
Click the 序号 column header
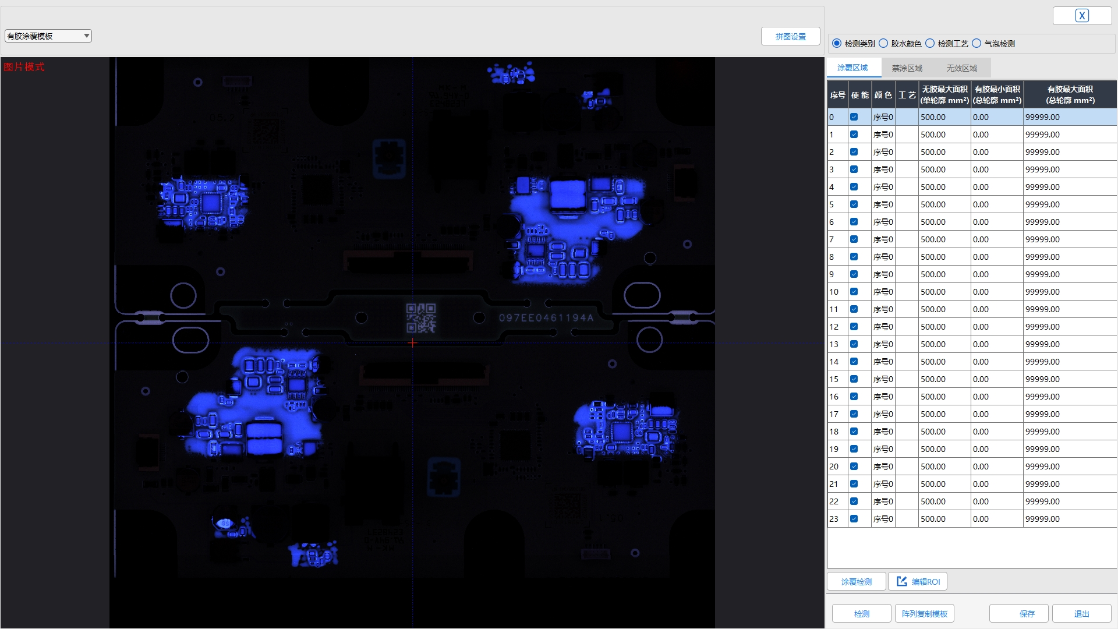click(x=838, y=95)
